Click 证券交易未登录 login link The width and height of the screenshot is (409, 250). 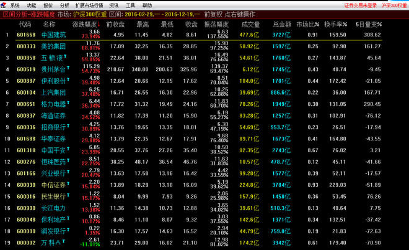click(361, 6)
